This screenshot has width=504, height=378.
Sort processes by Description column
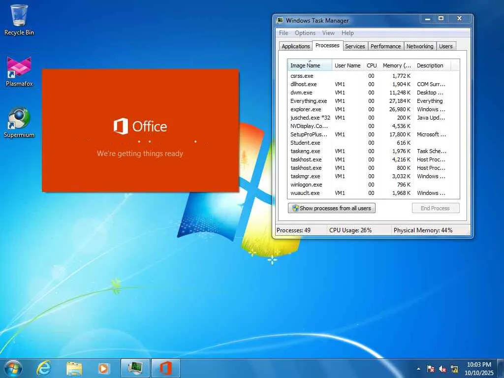432,65
